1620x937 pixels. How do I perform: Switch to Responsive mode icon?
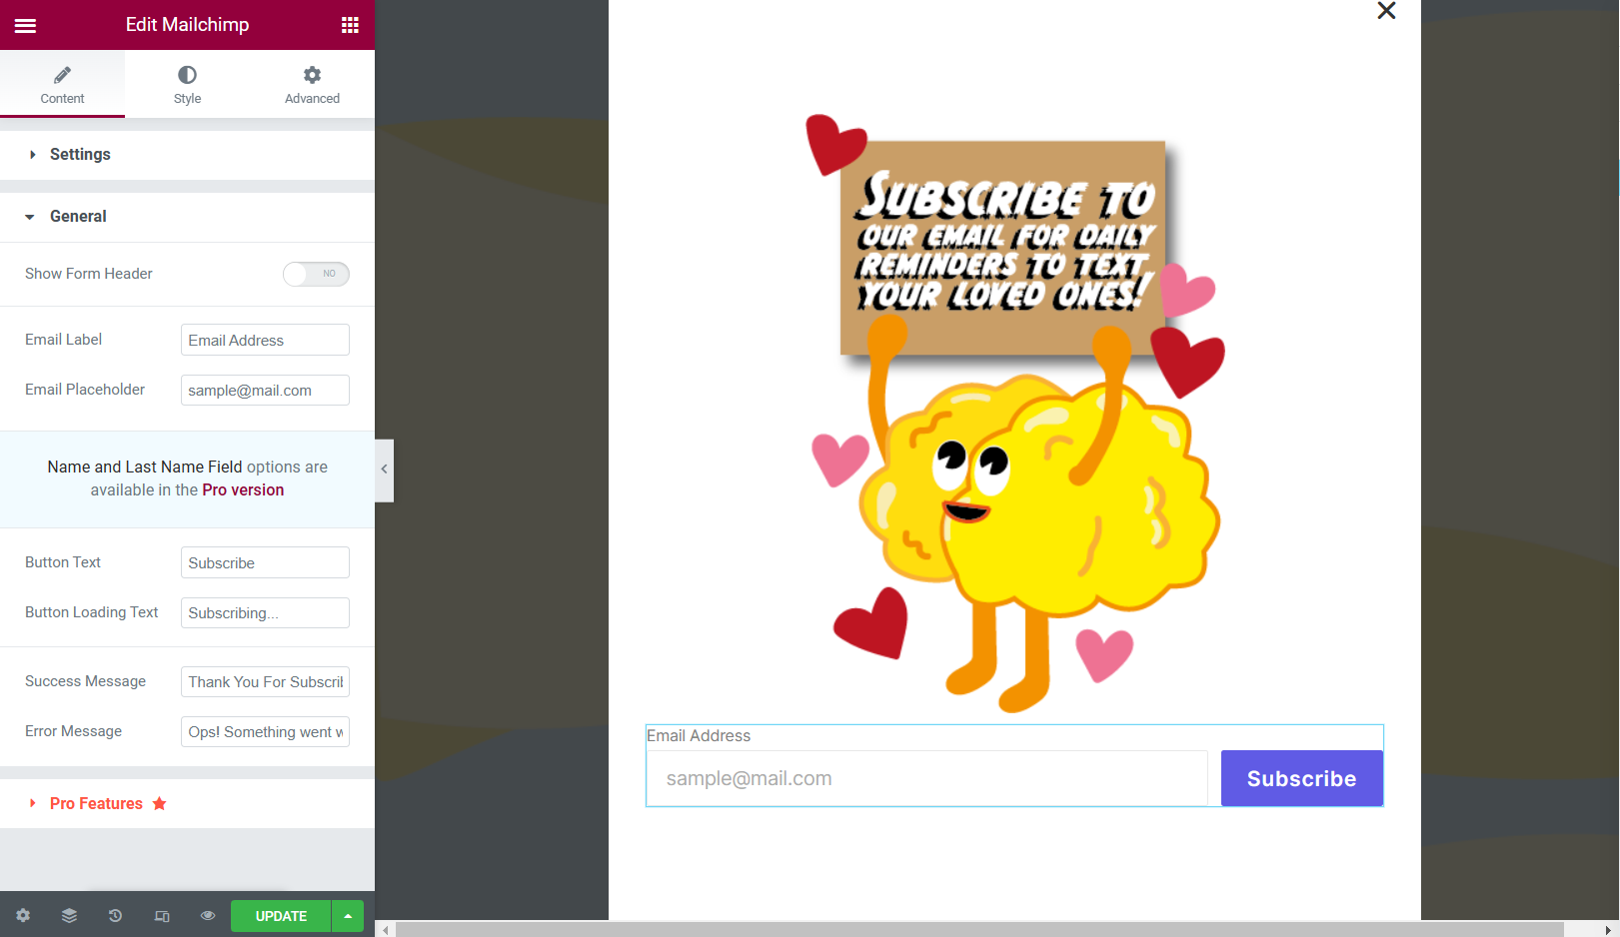coord(162,916)
